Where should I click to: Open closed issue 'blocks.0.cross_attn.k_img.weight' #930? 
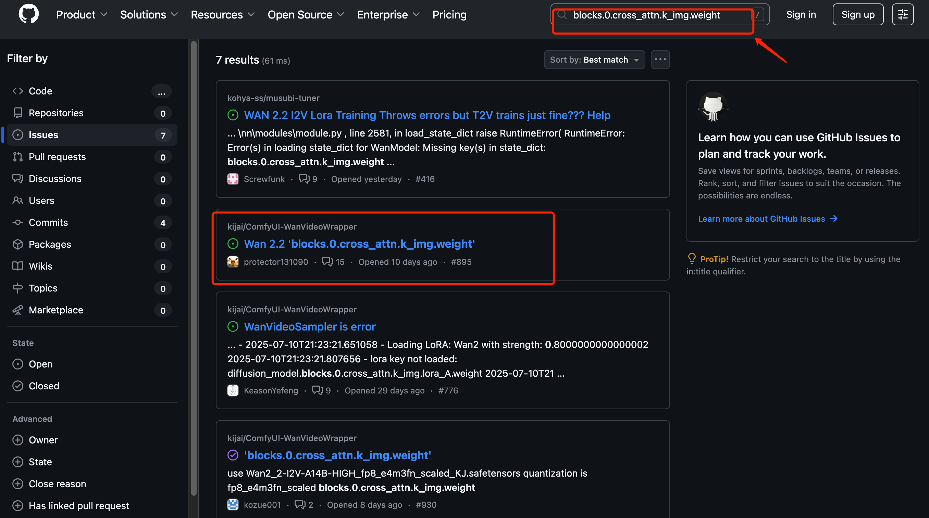click(337, 455)
